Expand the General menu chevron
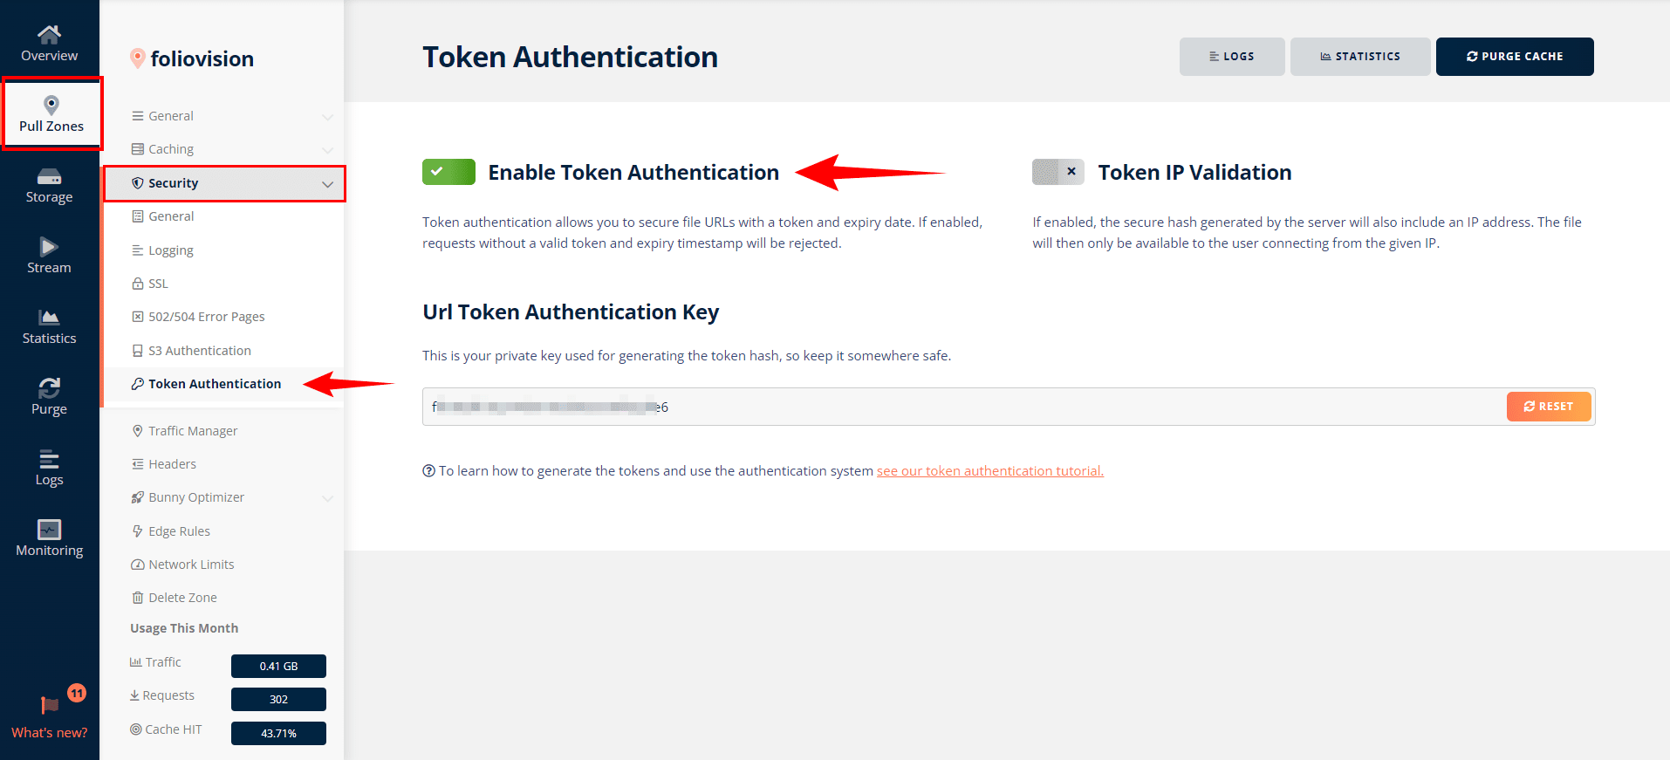Viewport: 1670px width, 760px height. click(327, 116)
